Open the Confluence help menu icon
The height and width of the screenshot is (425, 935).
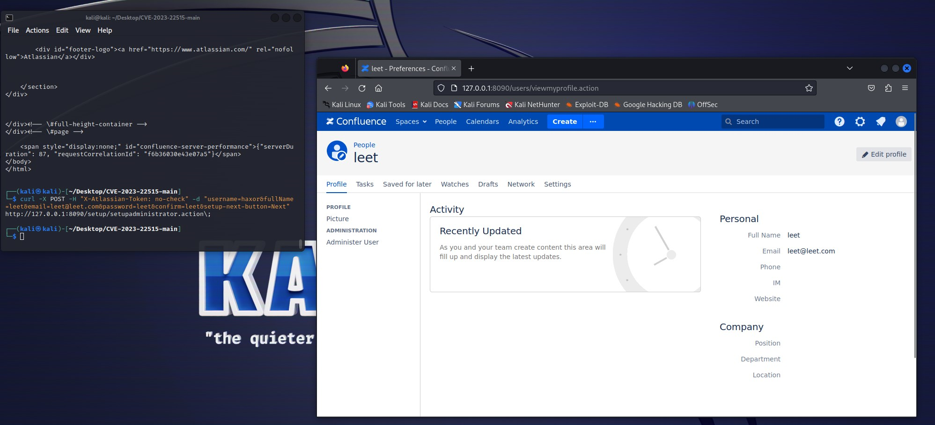839,122
